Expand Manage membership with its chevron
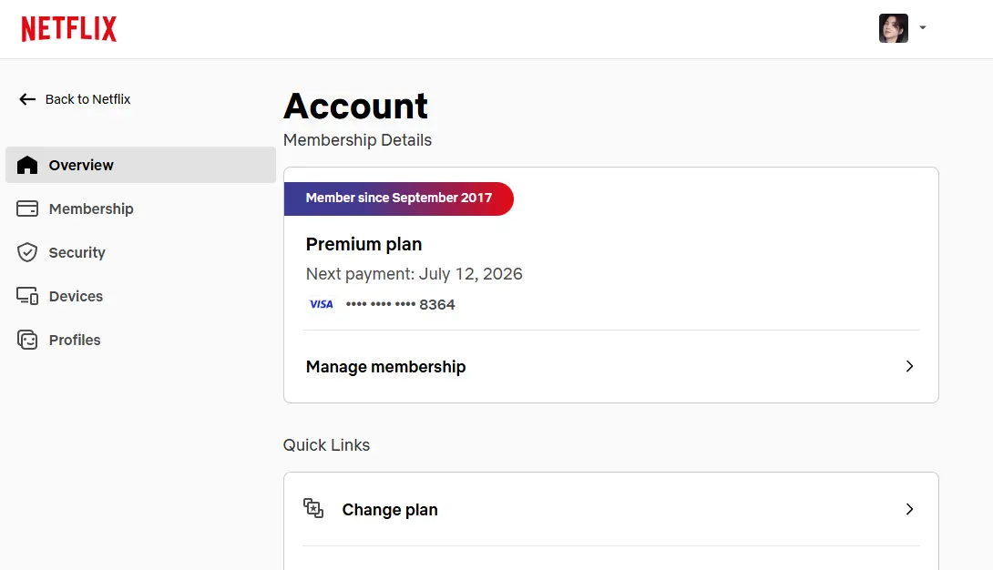Viewport: 993px width, 570px height. pos(909,366)
